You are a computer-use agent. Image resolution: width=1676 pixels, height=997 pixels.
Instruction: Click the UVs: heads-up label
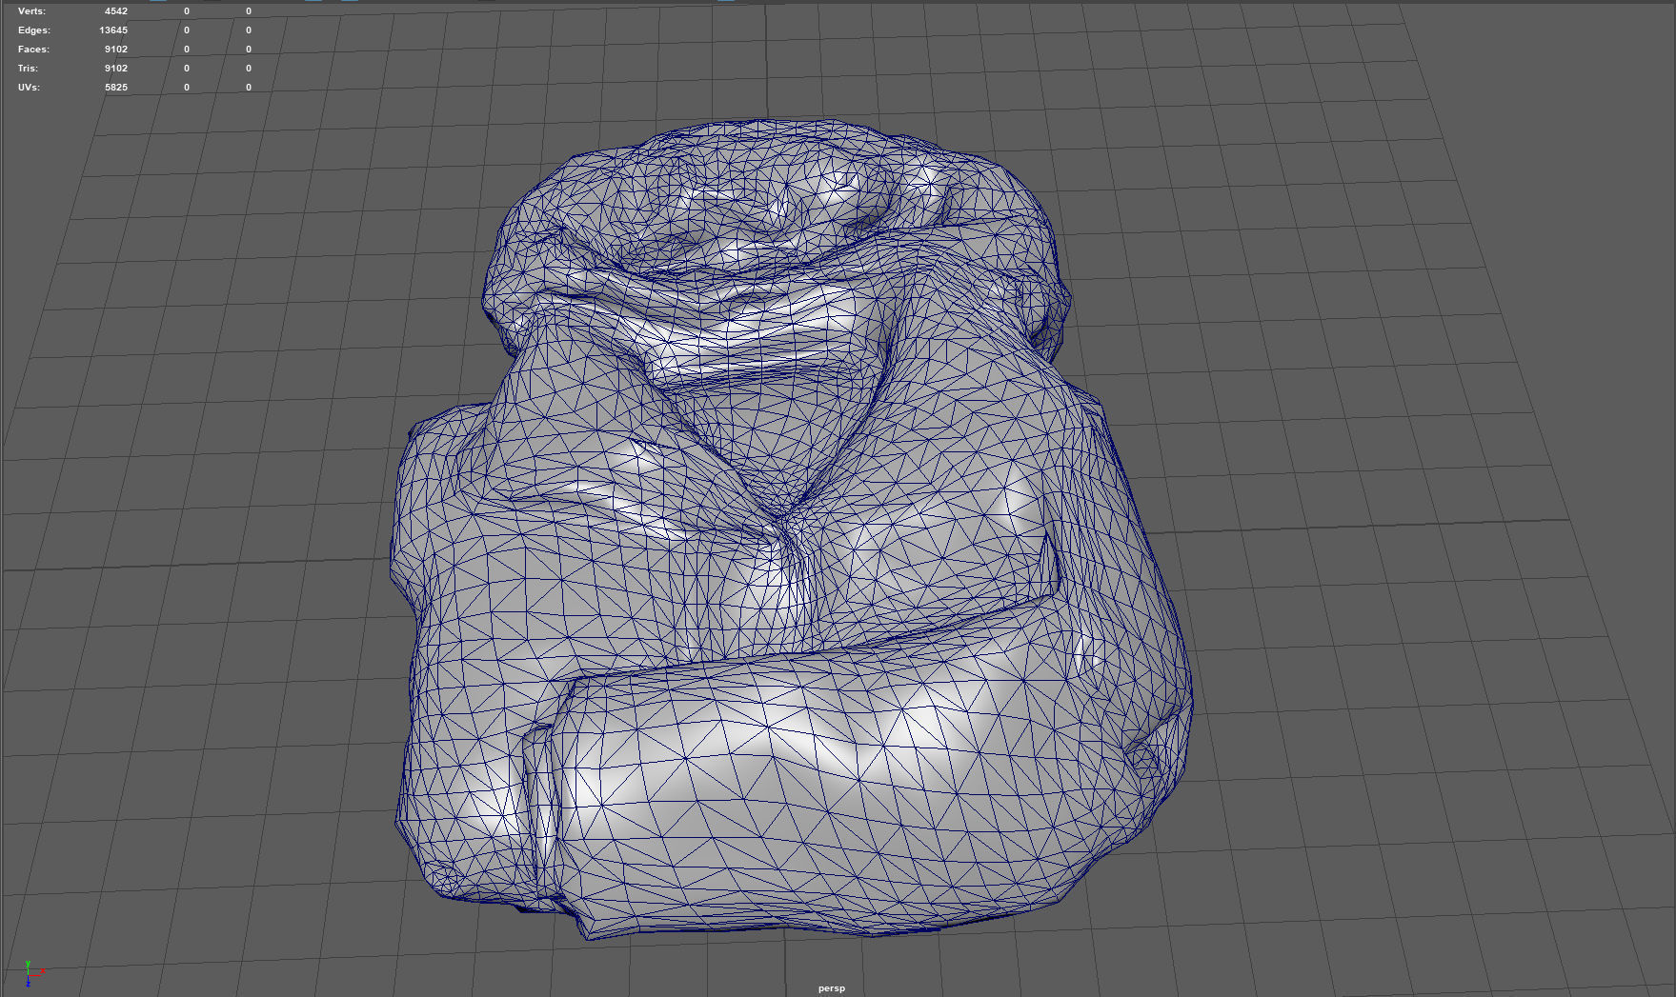(x=29, y=88)
